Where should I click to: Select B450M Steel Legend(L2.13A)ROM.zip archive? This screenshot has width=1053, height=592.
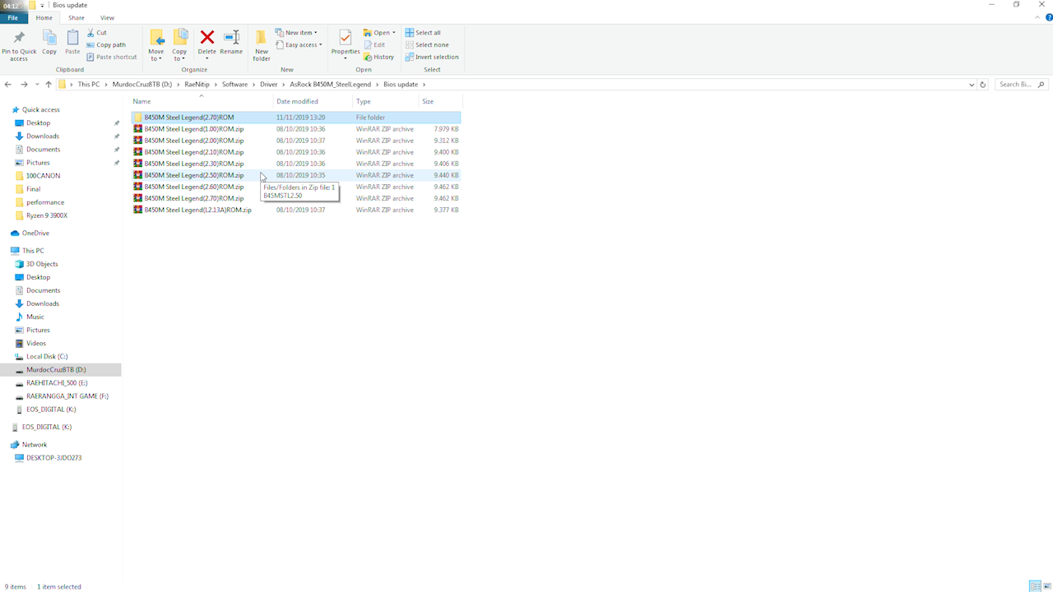coord(296,210)
